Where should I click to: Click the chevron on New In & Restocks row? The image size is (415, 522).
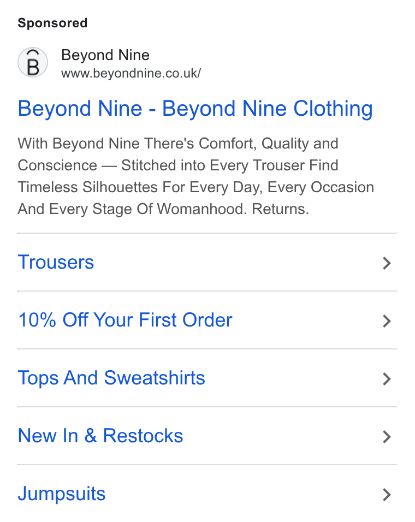[x=387, y=437]
